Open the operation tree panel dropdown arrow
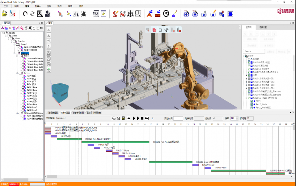Screen dimensions: 296x186 point(39,23)
